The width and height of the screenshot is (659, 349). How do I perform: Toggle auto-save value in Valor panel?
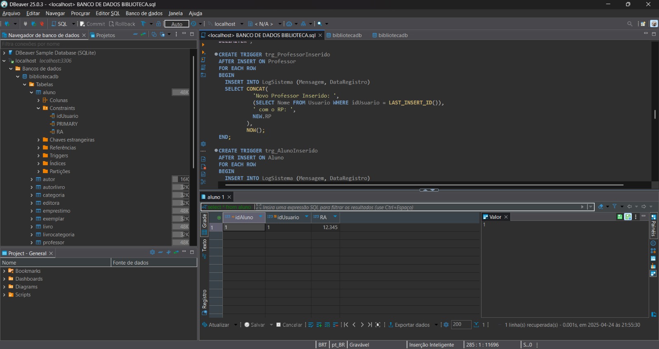[628, 217]
